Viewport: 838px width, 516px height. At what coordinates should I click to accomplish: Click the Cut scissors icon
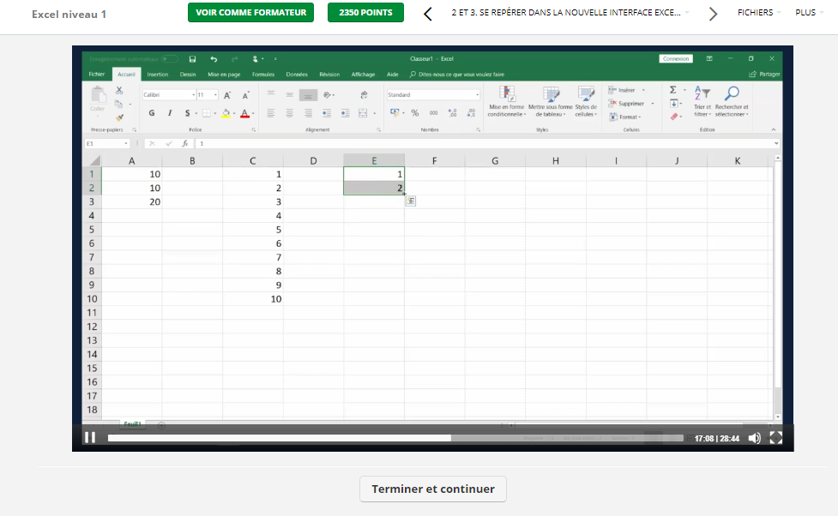tap(119, 90)
